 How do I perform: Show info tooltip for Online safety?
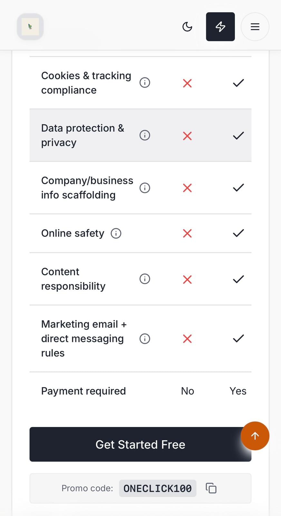(x=116, y=233)
